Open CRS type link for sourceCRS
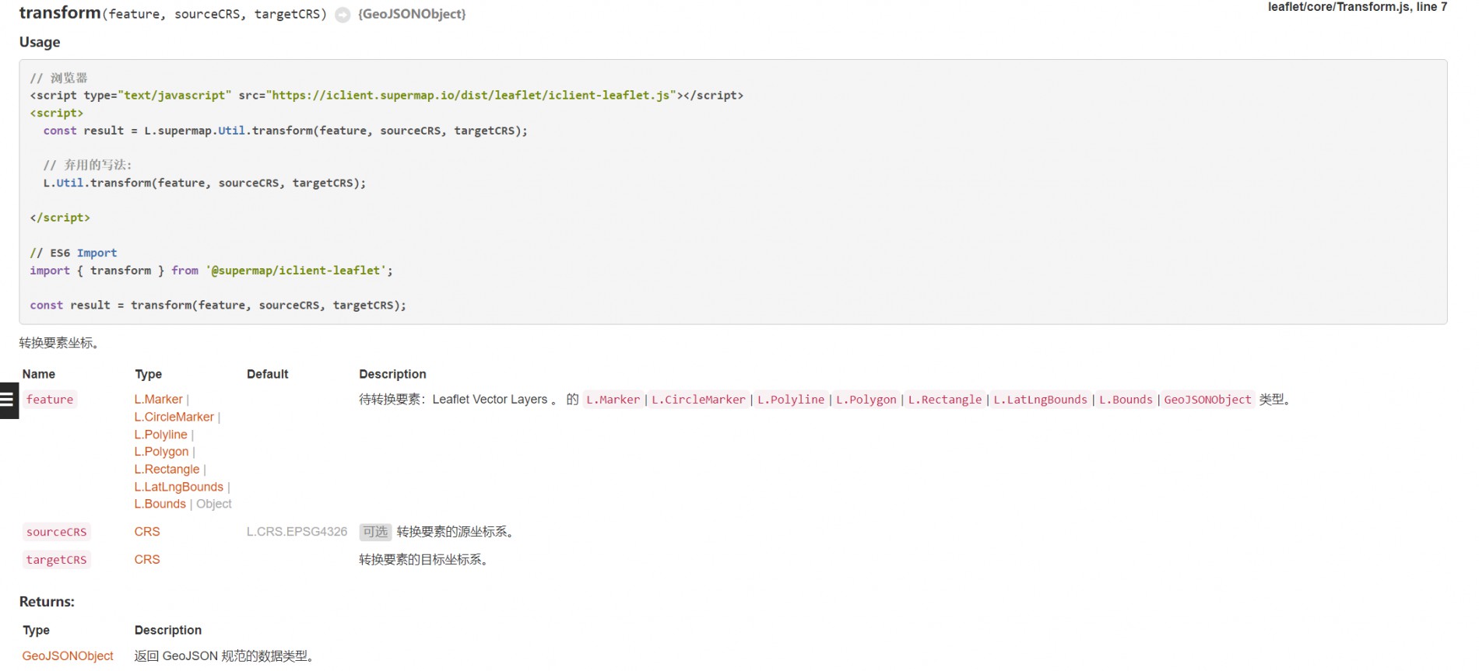This screenshot has height=671, width=1479. [x=147, y=532]
